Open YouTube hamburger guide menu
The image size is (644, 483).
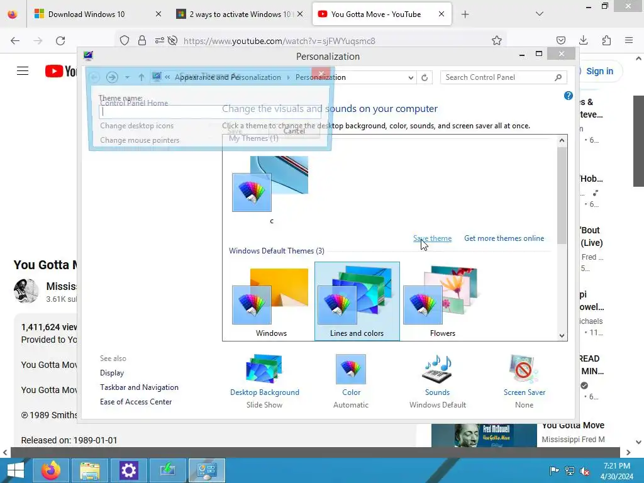click(x=23, y=71)
